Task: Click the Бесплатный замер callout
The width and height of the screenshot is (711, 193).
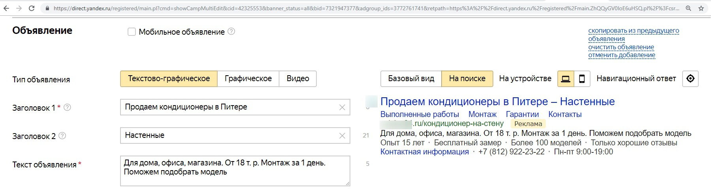Action: pos(468,143)
